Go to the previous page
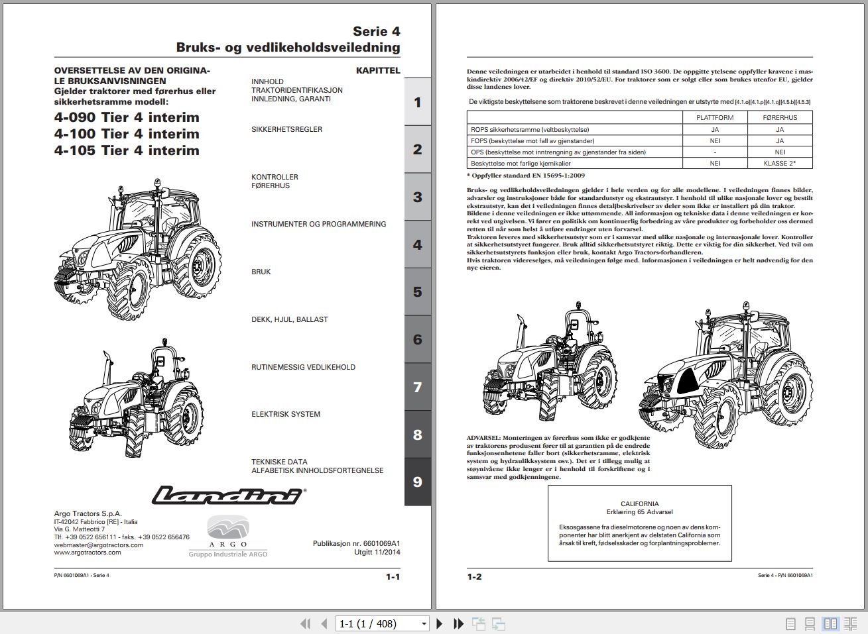Screen dimensions: 868x634 pos(324,623)
